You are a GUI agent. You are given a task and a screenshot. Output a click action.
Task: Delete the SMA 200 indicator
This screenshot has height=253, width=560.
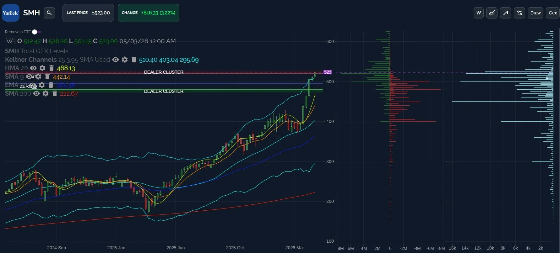tap(55, 93)
